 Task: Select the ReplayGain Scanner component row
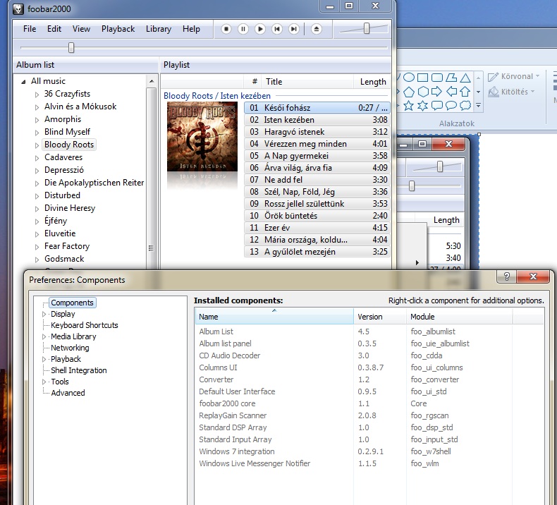369,415
